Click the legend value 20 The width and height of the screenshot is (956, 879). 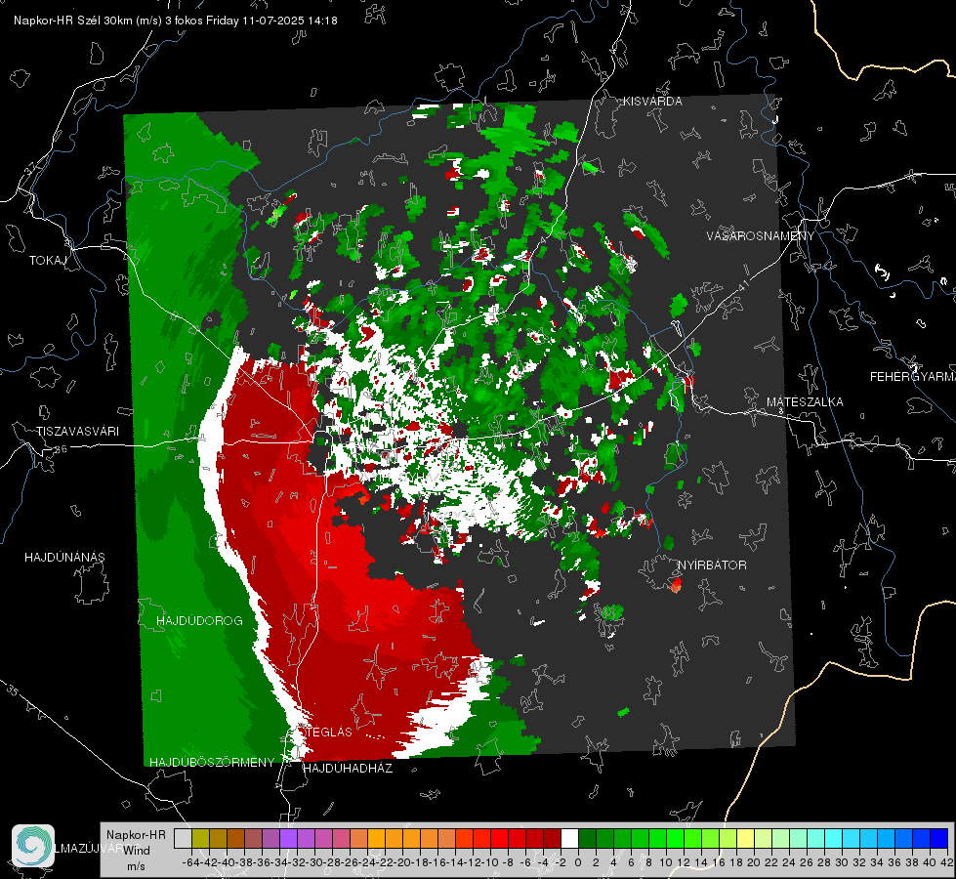tap(754, 862)
